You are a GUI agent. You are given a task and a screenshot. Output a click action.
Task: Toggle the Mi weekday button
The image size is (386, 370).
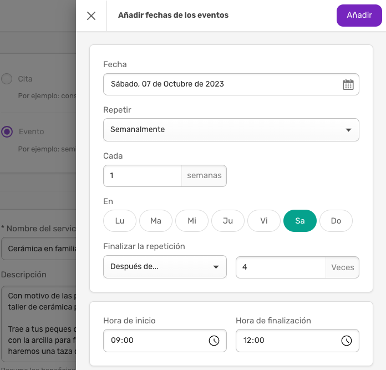pos(192,221)
